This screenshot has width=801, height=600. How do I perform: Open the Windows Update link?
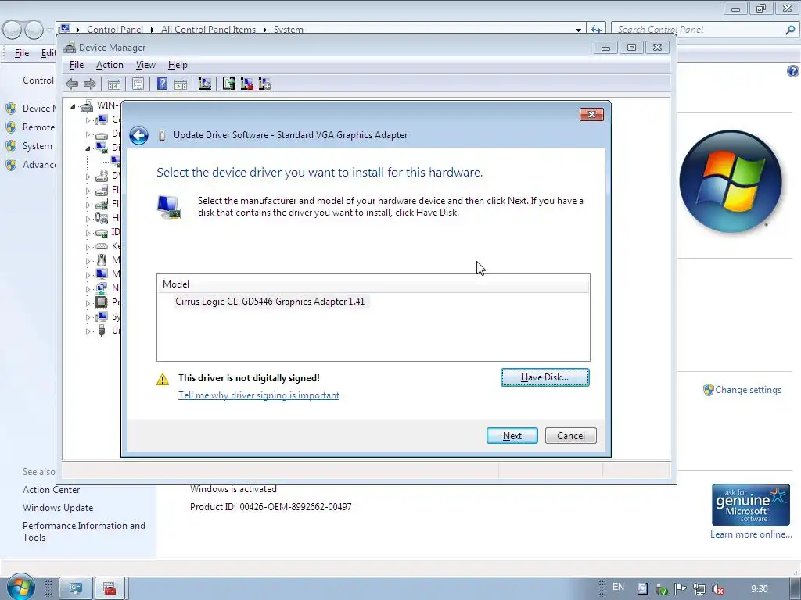point(58,508)
